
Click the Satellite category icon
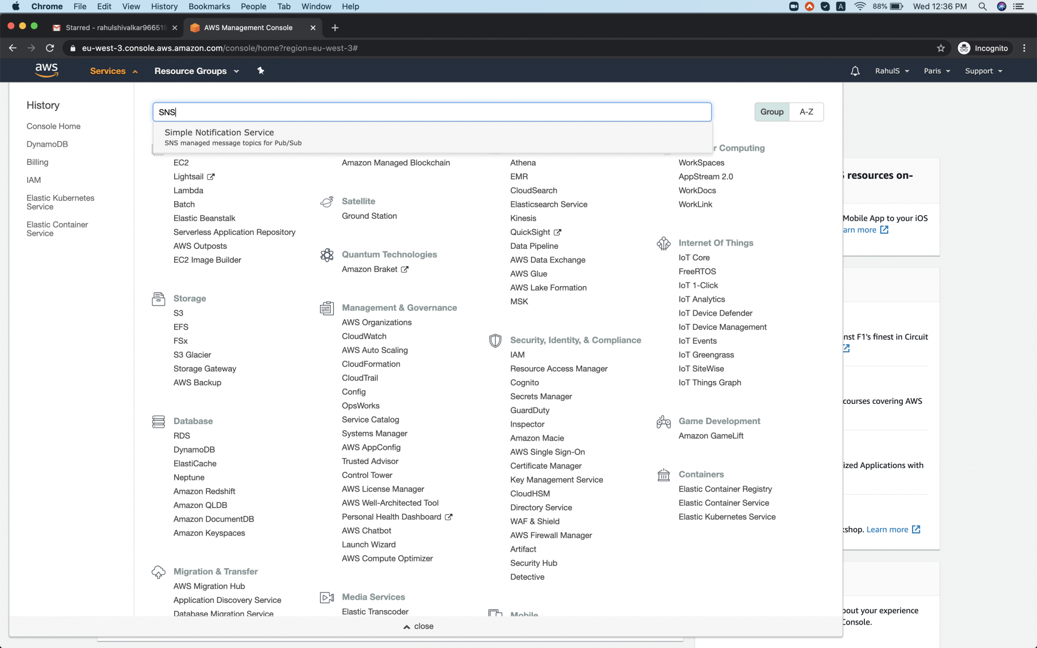point(327,202)
